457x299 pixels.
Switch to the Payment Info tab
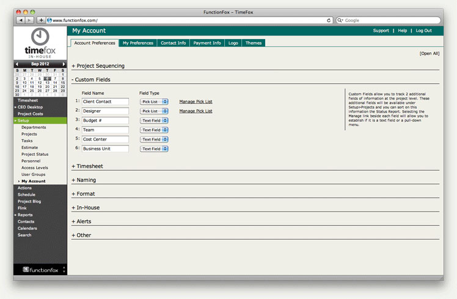coord(207,43)
